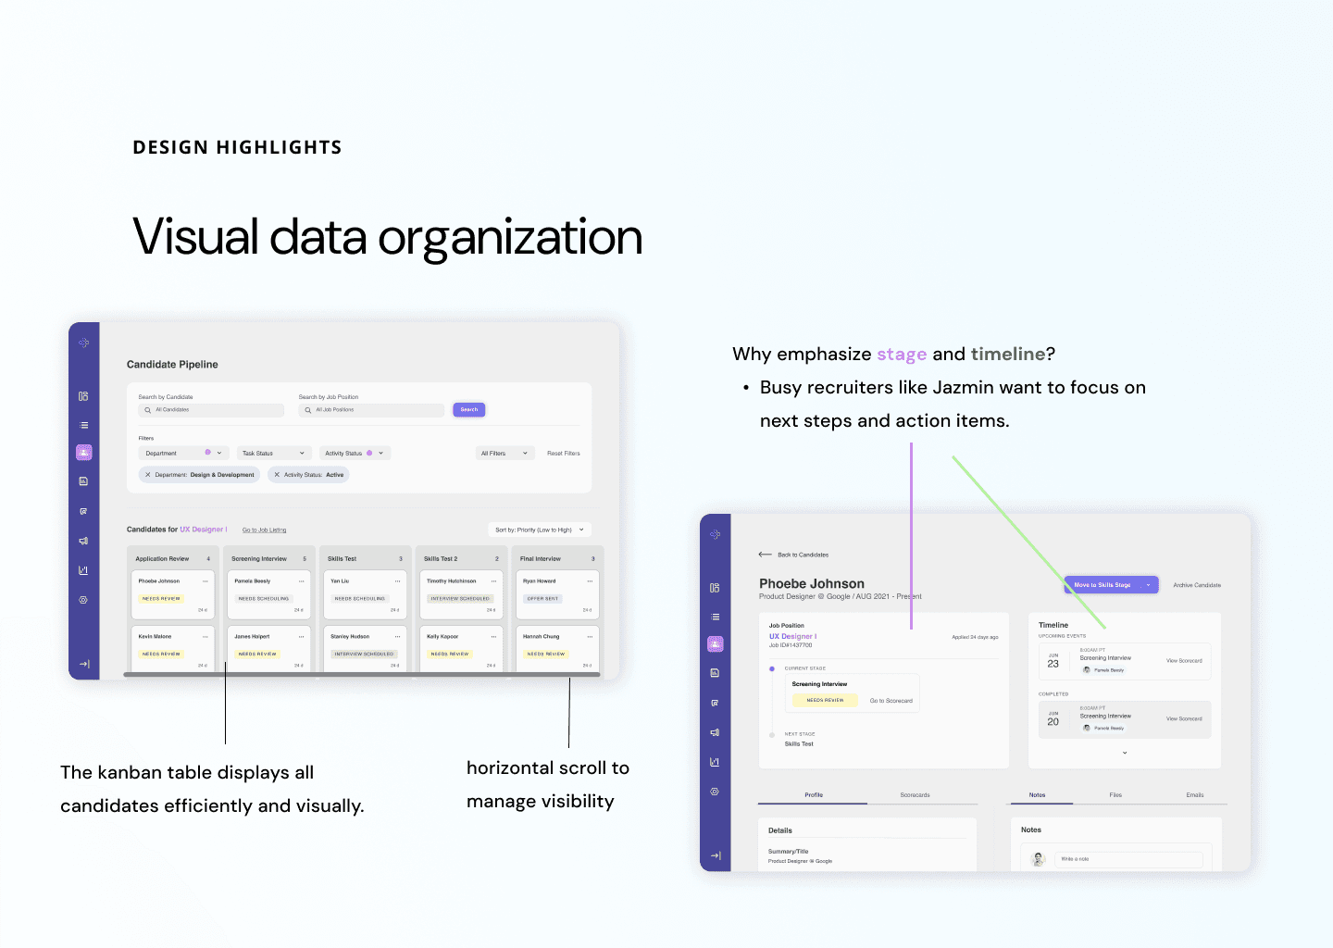Open the Go to Job Listing link

point(264,530)
